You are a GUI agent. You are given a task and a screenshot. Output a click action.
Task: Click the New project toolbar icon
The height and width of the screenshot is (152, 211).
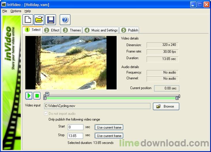tap(28, 20)
